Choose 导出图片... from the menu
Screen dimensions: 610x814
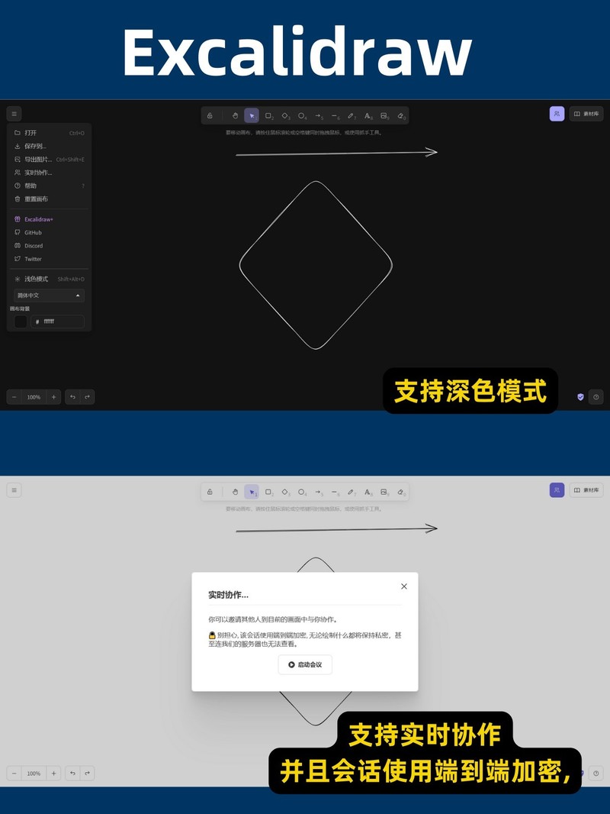[50, 160]
